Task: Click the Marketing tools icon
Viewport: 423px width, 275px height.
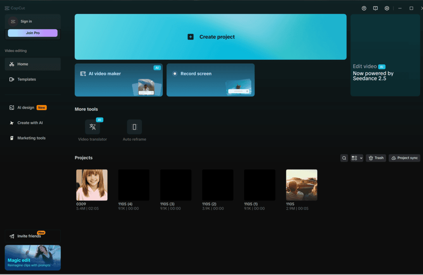Action: point(12,138)
